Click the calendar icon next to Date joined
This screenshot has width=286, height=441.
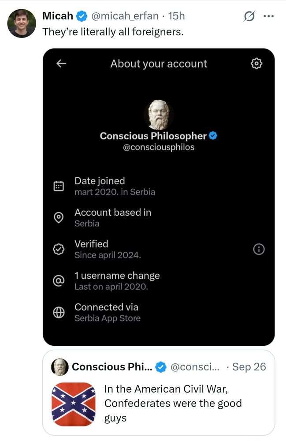(x=59, y=186)
